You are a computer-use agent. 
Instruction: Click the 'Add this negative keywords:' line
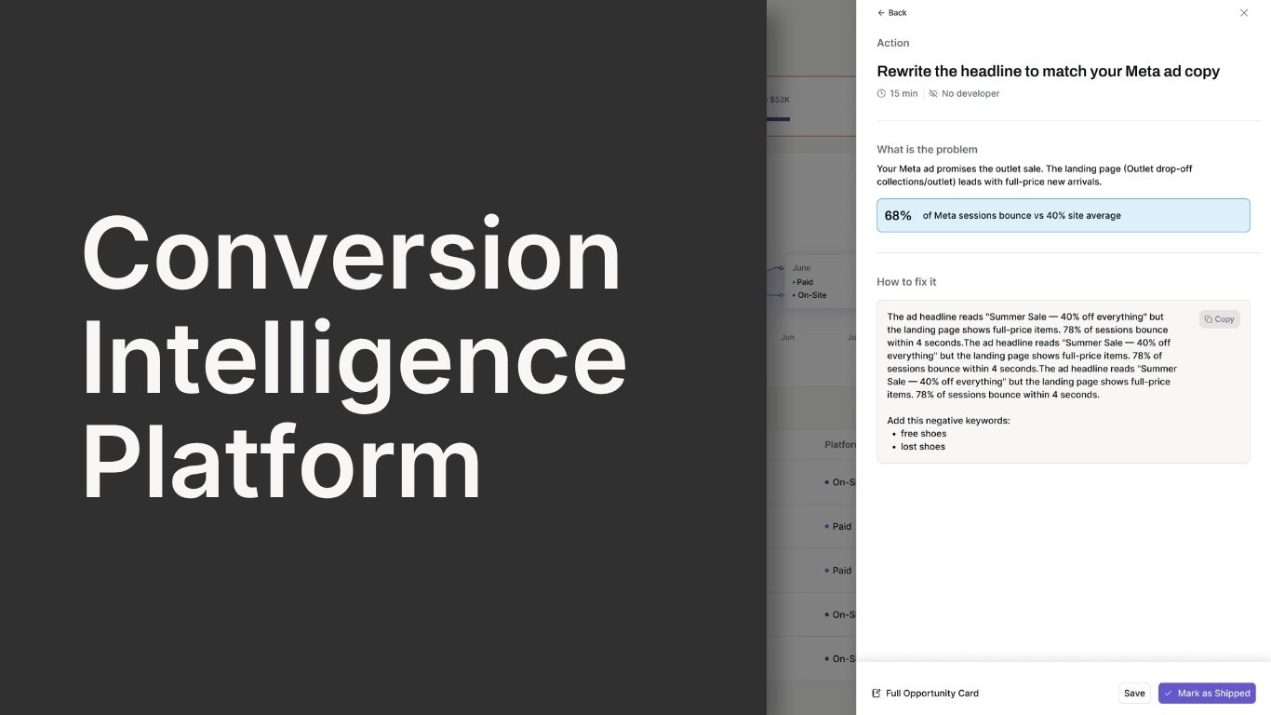pyautogui.click(x=948, y=421)
